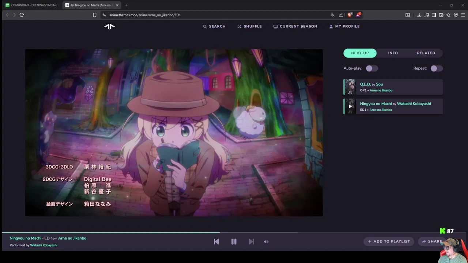This screenshot has width=468, height=263.
Task: Seek on the playback progress bar
Action: [x=234, y=232]
